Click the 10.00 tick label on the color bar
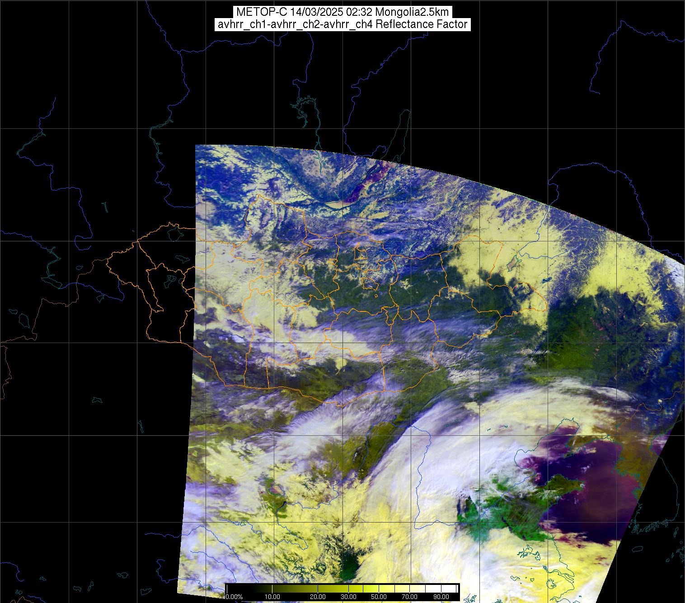685x603 pixels. click(x=272, y=597)
